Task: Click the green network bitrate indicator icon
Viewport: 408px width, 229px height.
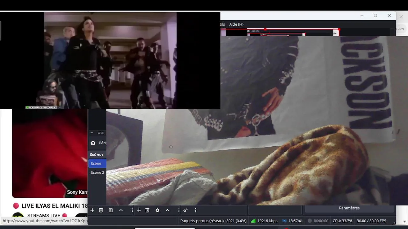Action: [x=253, y=221]
